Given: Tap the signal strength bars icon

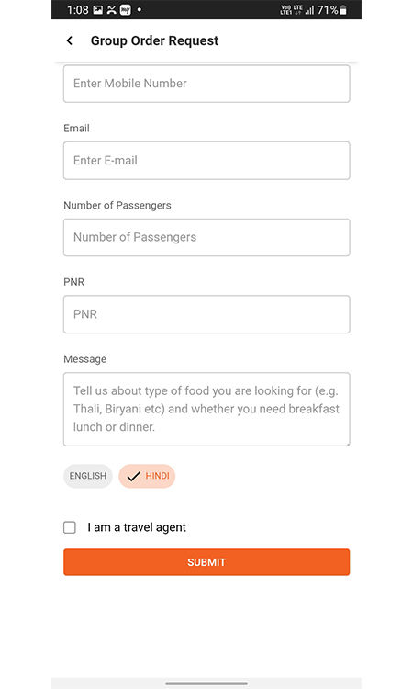Looking at the screenshot, I should tap(310, 10).
